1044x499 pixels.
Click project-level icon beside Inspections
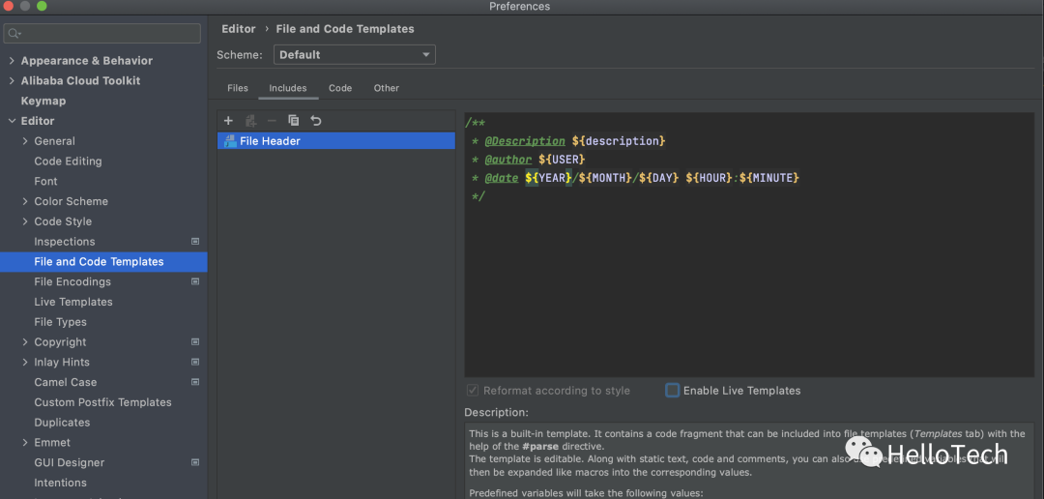pos(195,242)
